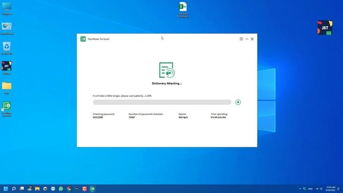
Task: Stop the dictionary attack with the round stop button
Action: pyautogui.click(x=238, y=102)
